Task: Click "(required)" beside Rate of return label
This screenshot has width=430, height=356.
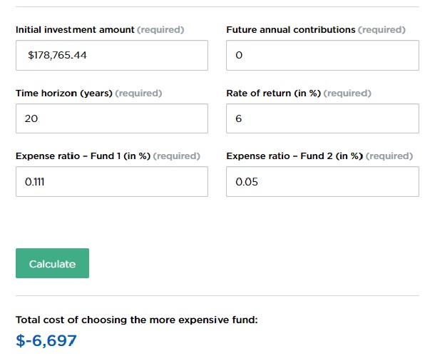Action: click(x=347, y=93)
